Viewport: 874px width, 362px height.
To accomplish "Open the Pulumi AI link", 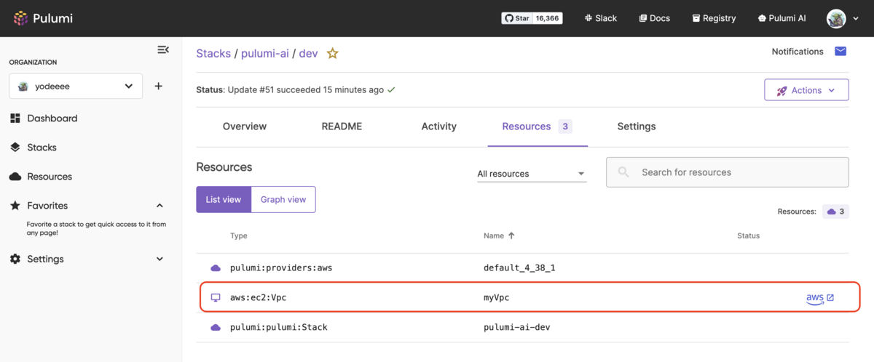I will click(x=782, y=18).
